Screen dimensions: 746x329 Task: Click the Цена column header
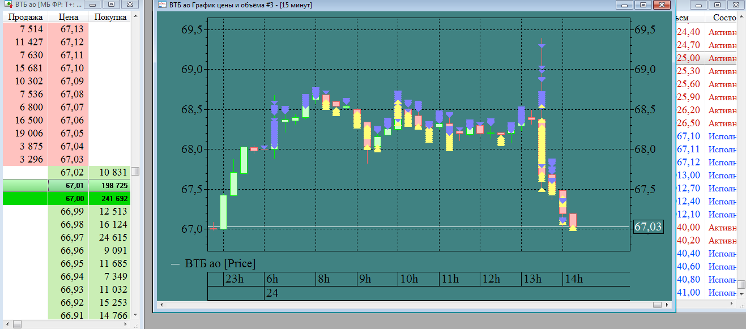[69, 18]
